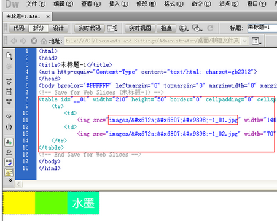The image size is (277, 221).
Task: Open the Open Documents icon in coding toolbar
Action: pyautogui.click(x=9, y=55)
